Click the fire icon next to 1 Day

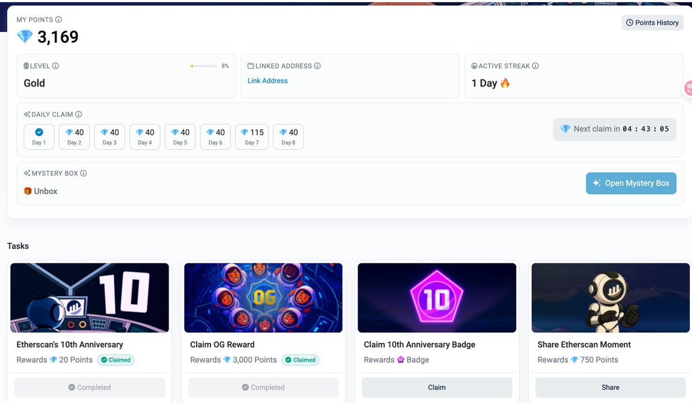(x=505, y=83)
